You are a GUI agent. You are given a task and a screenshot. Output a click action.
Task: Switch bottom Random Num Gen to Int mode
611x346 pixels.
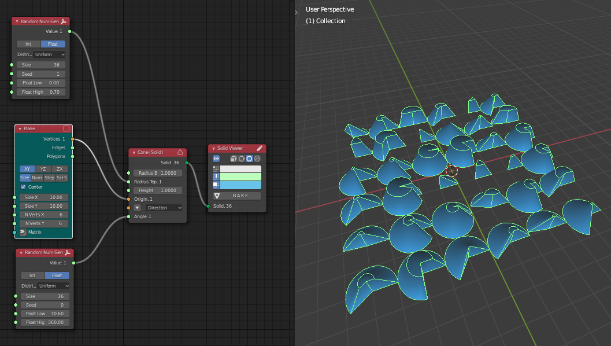pos(32,275)
